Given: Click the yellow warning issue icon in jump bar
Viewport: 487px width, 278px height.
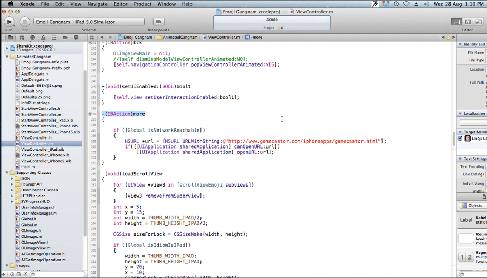Looking at the screenshot, I should 448,38.
